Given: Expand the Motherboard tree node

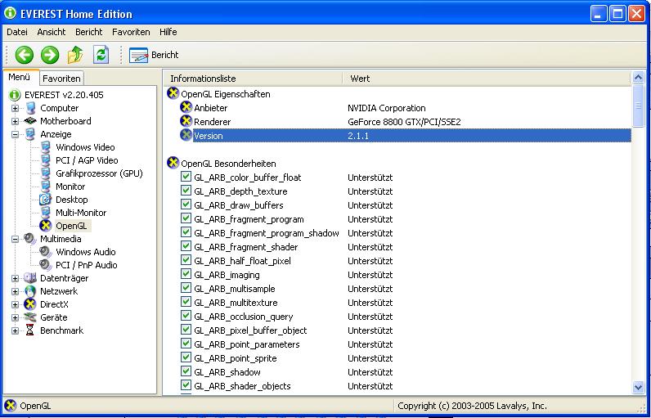Looking at the screenshot, I should tap(15, 122).
